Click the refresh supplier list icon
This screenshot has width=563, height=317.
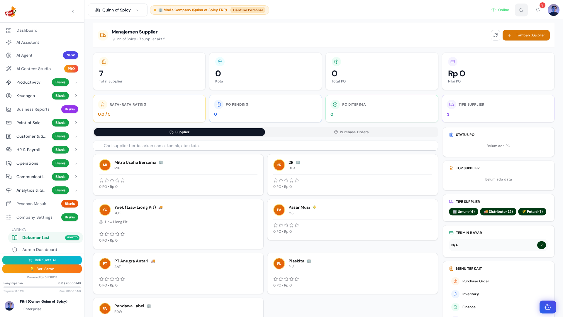point(496,35)
